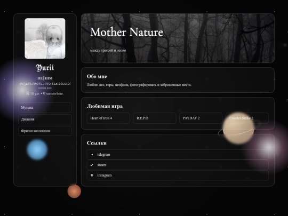Click the steam logo icon
The image size is (288, 216).
(92, 165)
